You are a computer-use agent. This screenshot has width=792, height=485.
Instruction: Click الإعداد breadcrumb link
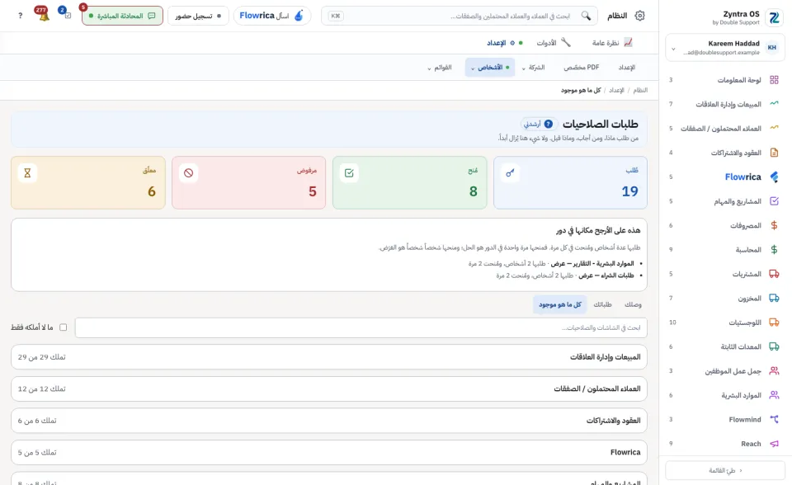coord(616,90)
